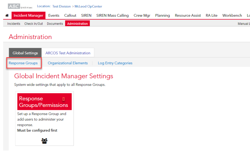This screenshot has height=155, width=250.
Task: Open the Incident Manager tab
Action: click(28, 16)
